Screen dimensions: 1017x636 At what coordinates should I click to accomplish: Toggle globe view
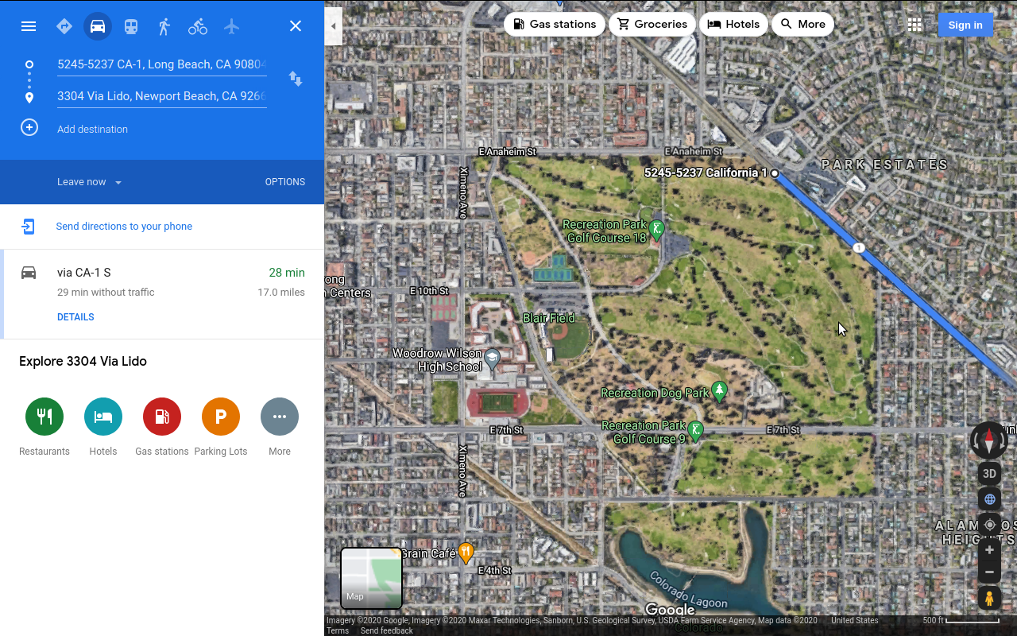989,499
